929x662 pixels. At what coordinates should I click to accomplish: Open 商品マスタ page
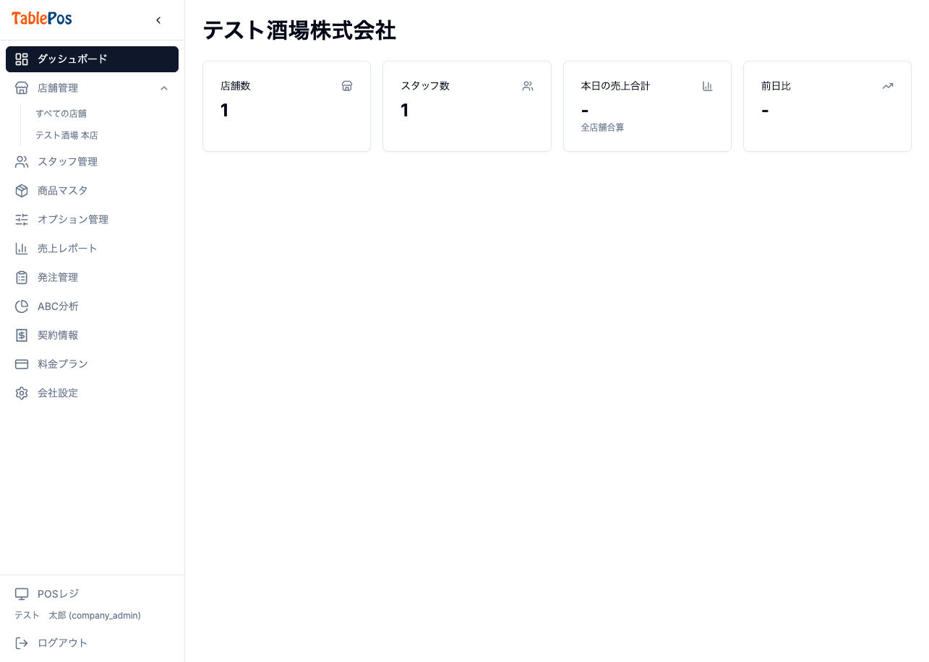pyautogui.click(x=92, y=191)
